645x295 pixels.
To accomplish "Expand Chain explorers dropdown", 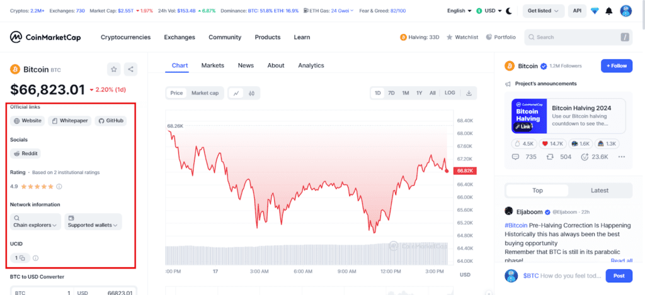I will (35, 221).
